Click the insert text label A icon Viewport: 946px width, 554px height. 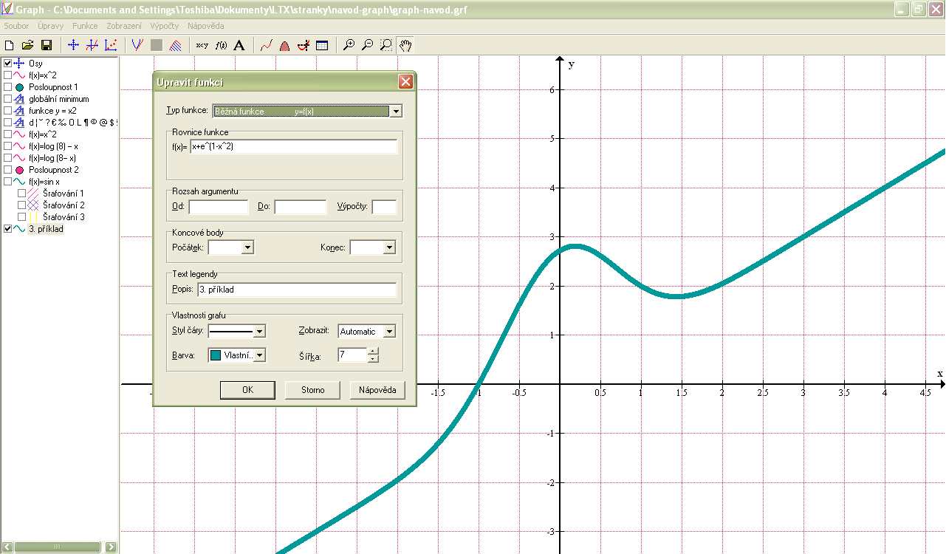239,45
